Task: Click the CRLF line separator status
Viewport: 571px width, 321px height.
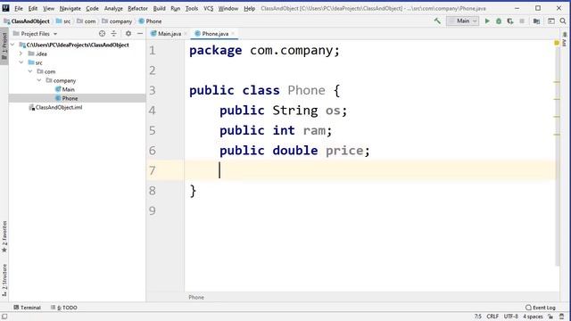Action: click(492, 317)
